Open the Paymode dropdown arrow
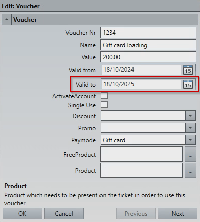This screenshot has width=200, height=222. (190, 140)
